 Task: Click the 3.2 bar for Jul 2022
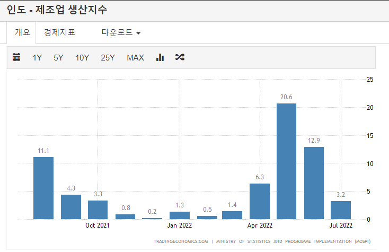(341, 210)
